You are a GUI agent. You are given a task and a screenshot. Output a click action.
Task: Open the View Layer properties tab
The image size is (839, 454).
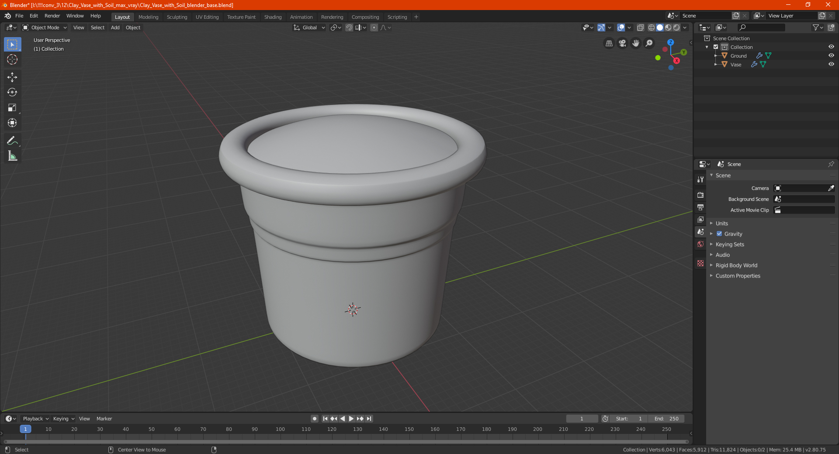[x=700, y=219]
